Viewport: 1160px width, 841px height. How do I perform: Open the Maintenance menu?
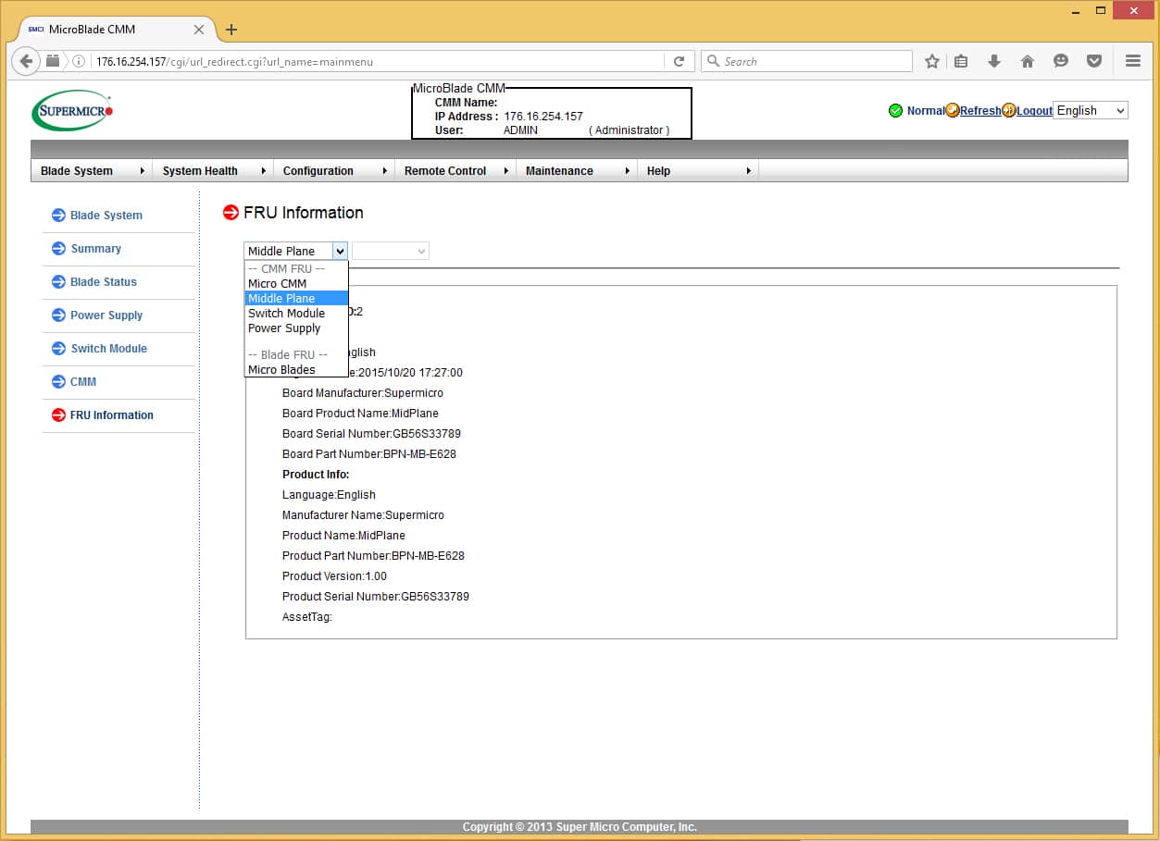(x=577, y=171)
